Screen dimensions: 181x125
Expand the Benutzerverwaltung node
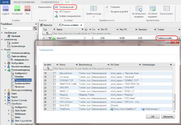5,66
